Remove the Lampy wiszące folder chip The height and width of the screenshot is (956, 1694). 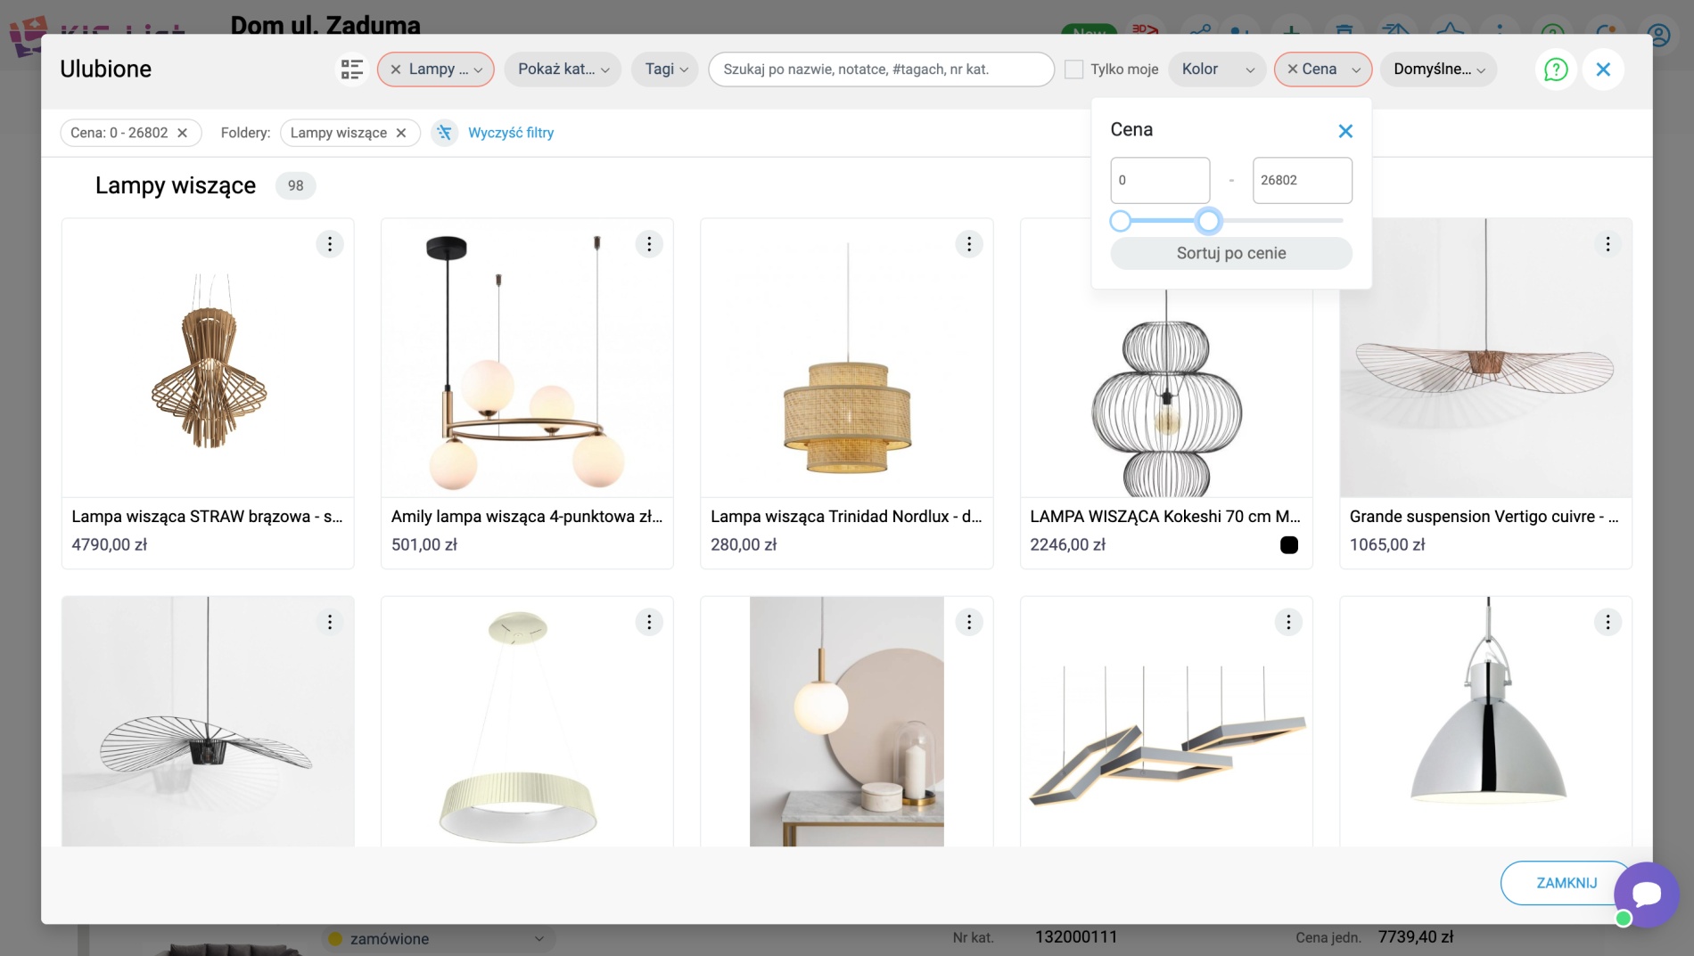(x=401, y=133)
